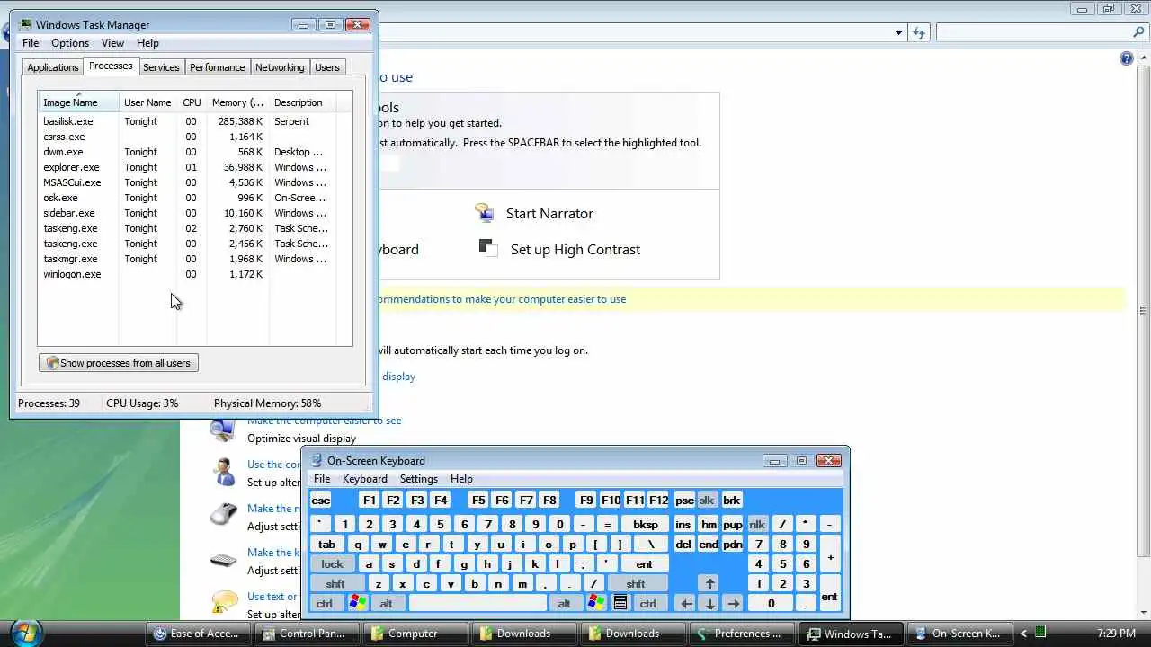Toggle the nlk num lock key
Image resolution: width=1151 pixels, height=647 pixels.
pos(757,525)
